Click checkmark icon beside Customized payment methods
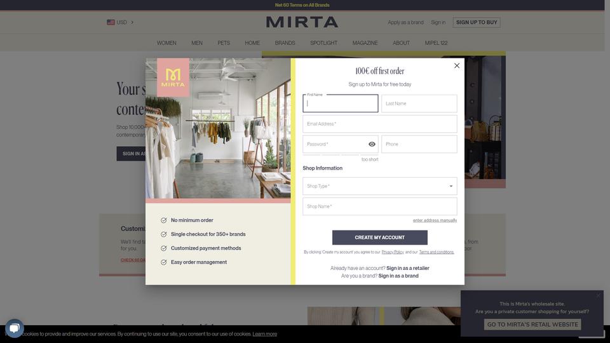The image size is (610, 343). [163, 248]
